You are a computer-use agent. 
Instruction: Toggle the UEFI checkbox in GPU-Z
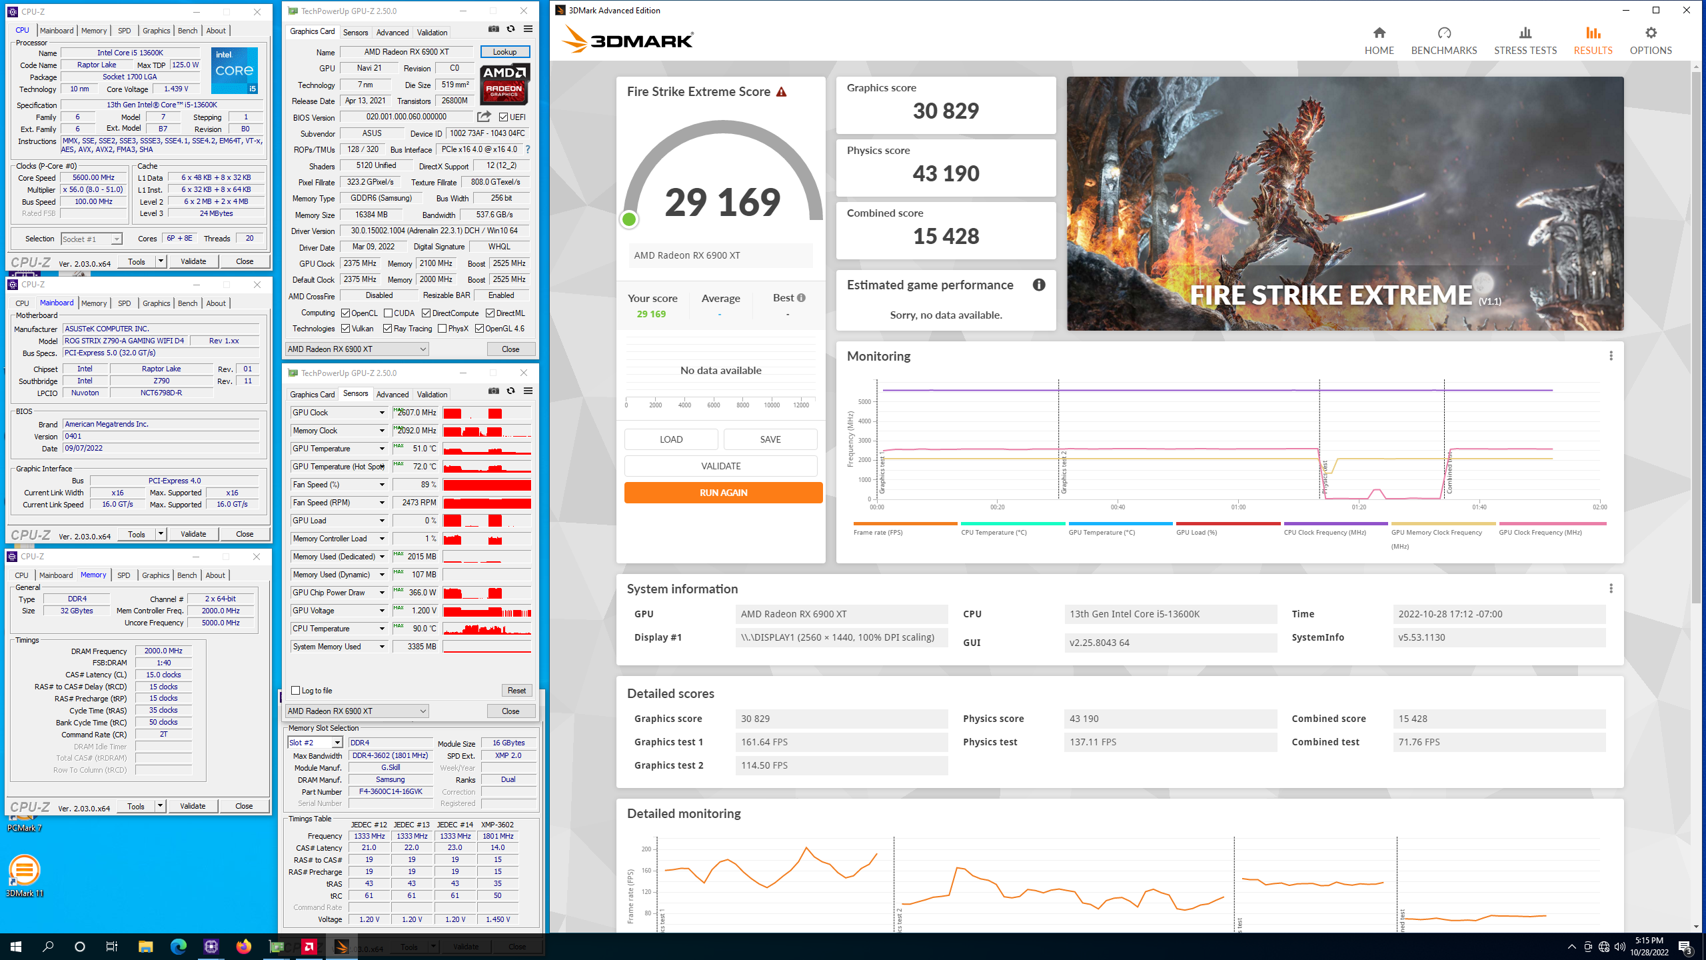(503, 117)
